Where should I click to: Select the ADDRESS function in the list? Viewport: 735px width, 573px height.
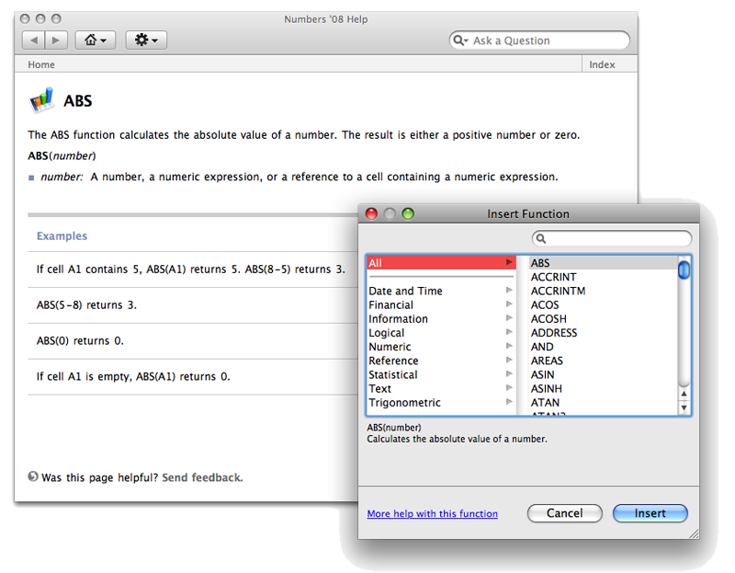click(604, 333)
